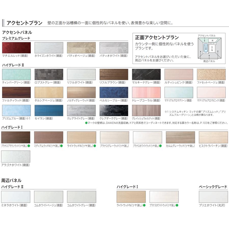The height and width of the screenshot is (229, 229).
Task: Select the マチエルレッド(鏡面) swatch
Action: pos(16,47)
